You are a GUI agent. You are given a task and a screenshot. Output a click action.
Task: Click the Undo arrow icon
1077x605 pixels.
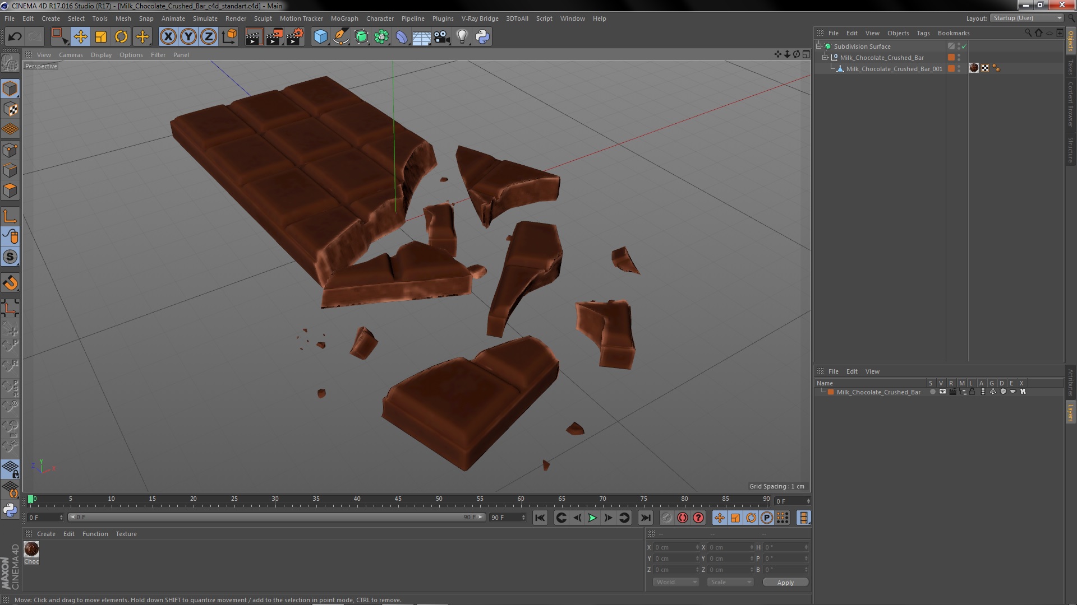(15, 37)
